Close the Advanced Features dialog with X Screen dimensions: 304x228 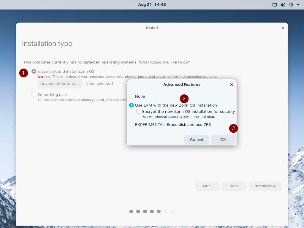pos(231,85)
